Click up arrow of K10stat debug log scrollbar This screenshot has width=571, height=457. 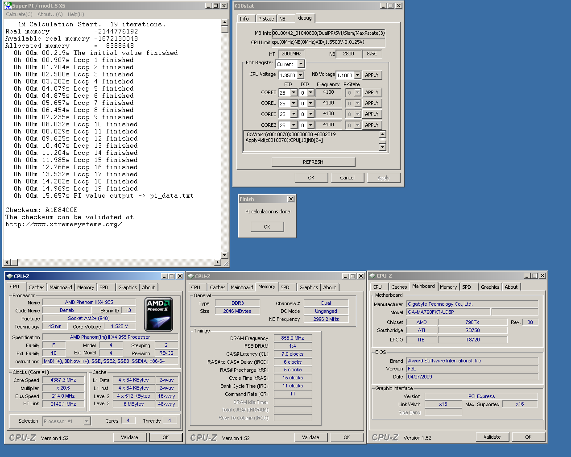(382, 134)
